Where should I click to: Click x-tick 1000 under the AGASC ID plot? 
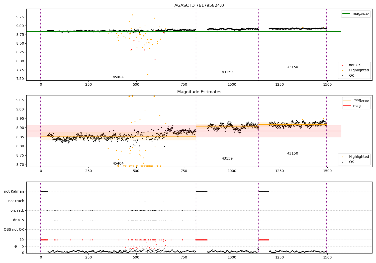(232, 85)
